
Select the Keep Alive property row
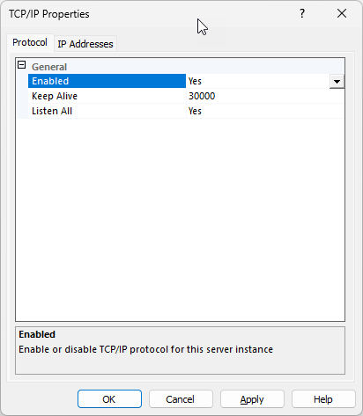[107, 96]
